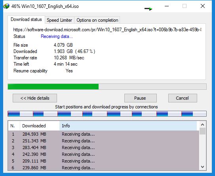The width and height of the screenshot is (215, 176).
Task: Open the Options on completion tab
Action: 97,20
